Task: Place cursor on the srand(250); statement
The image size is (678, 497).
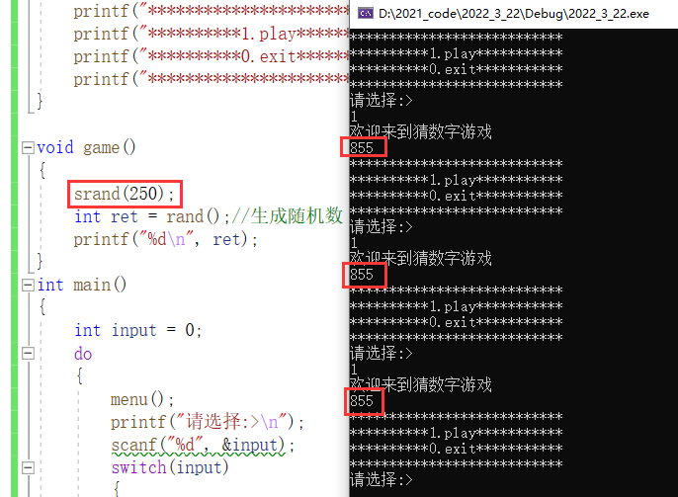Action: 124,194
